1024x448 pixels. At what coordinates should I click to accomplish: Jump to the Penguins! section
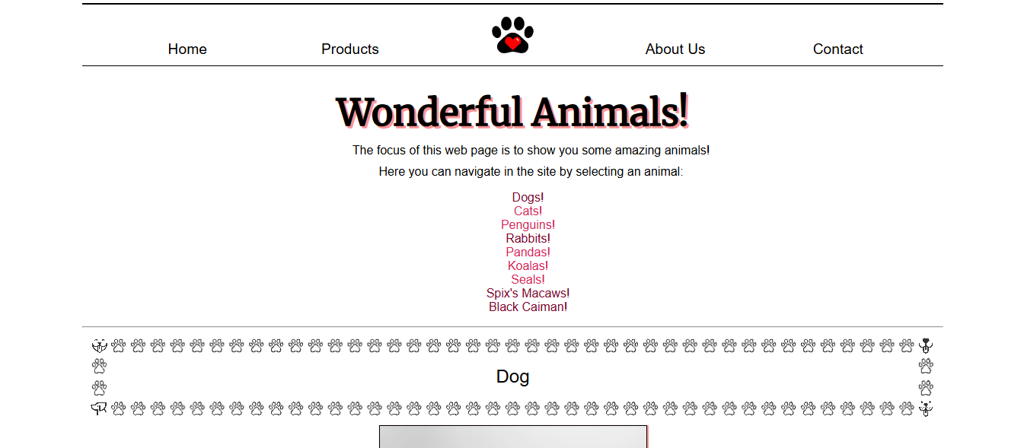528,225
